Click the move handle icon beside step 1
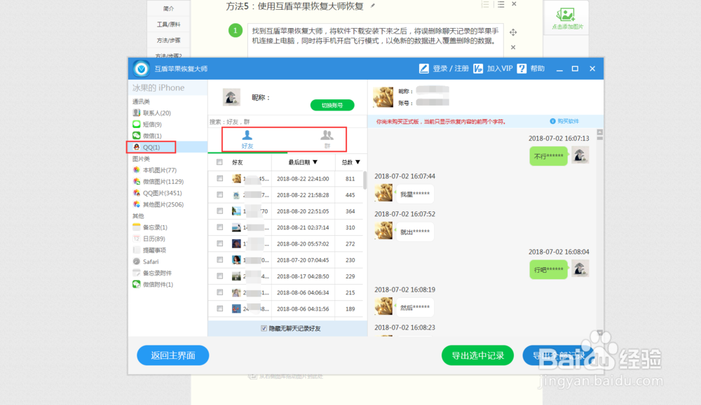The height and width of the screenshot is (405, 701). 513,32
